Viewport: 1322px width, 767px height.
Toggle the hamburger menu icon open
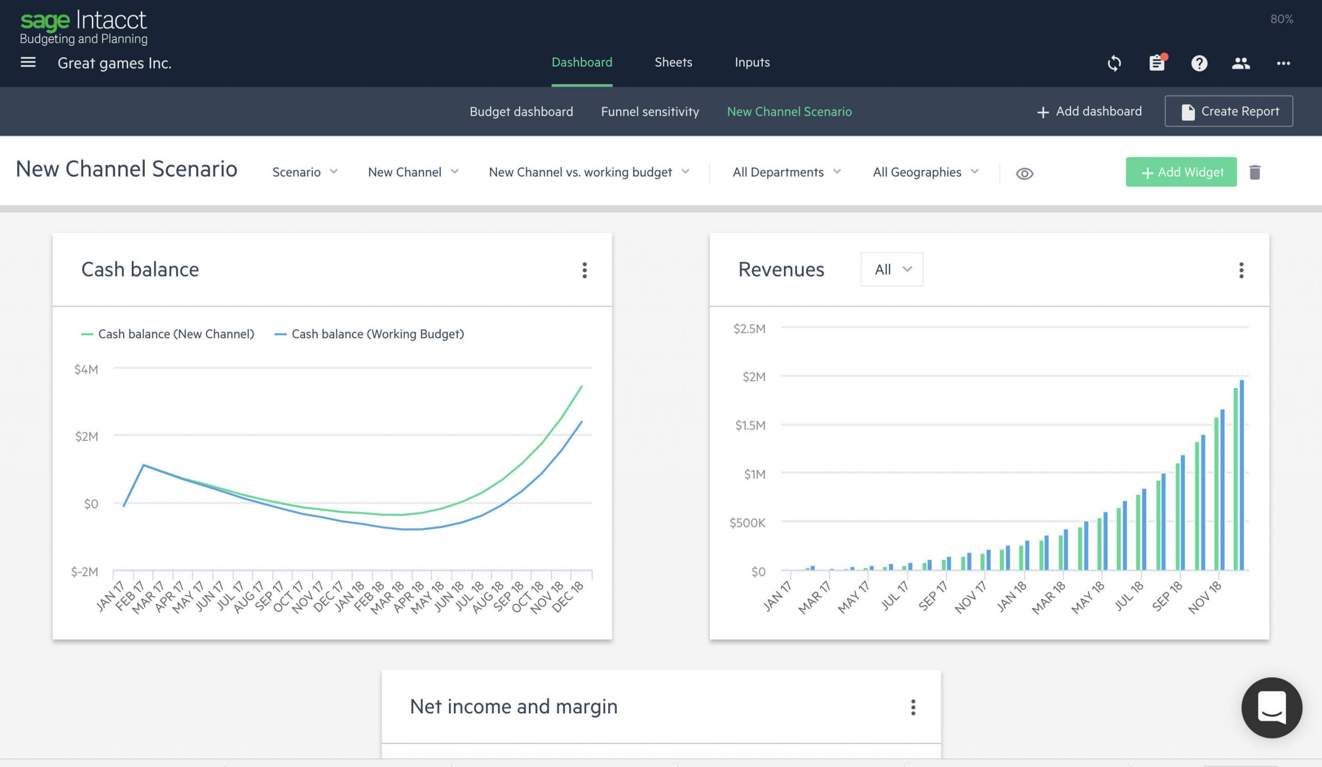click(x=26, y=62)
